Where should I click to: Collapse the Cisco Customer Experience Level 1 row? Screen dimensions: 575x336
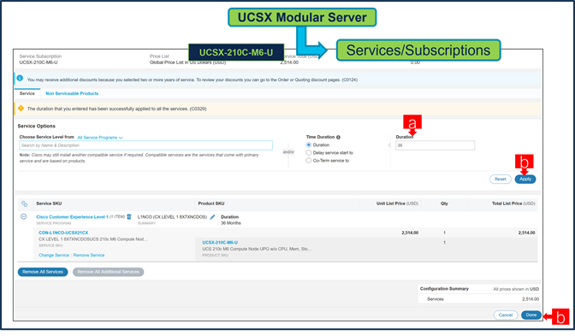point(23,216)
